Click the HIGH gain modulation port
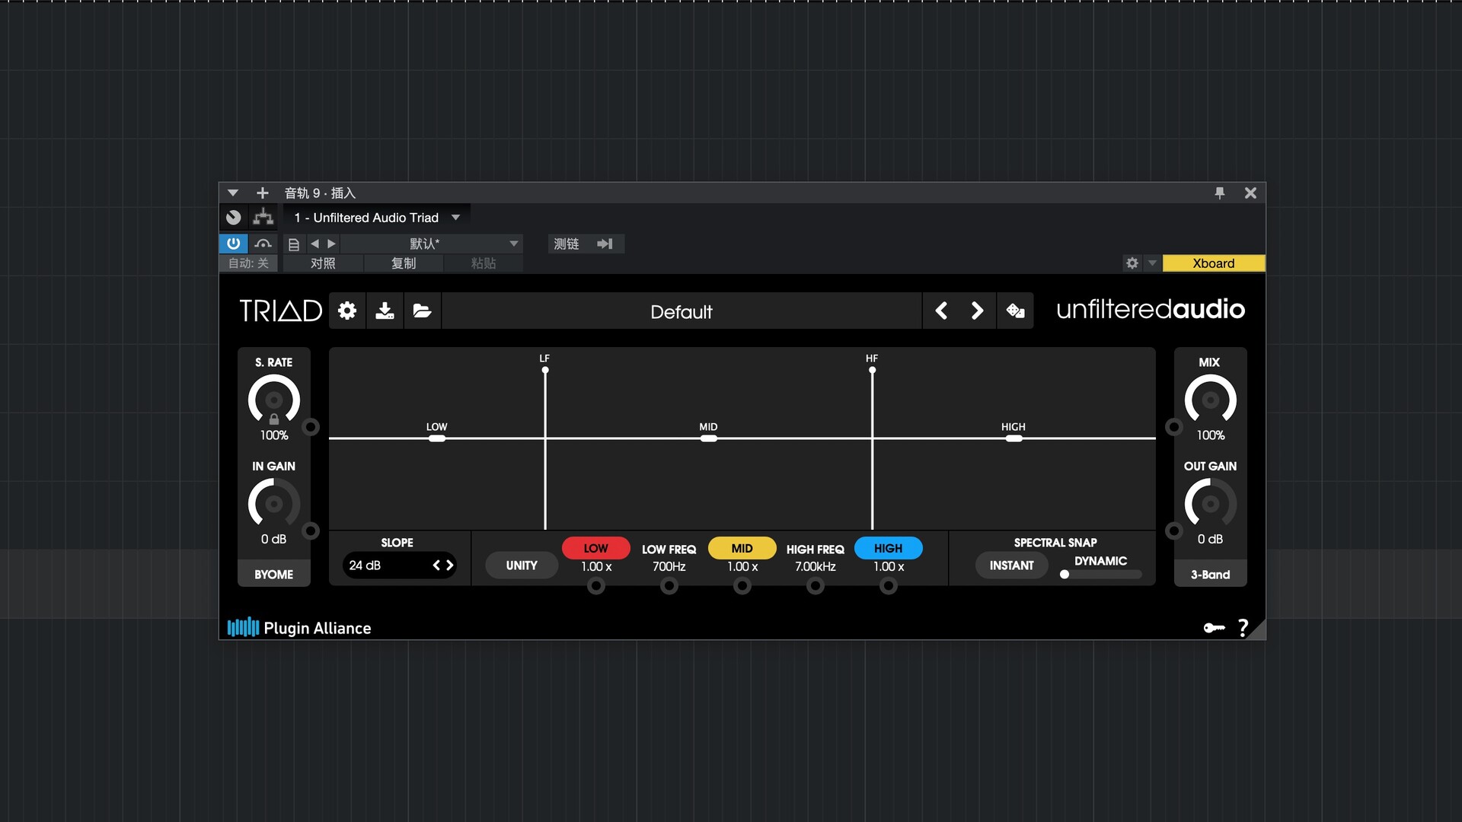Screen dimensions: 1462x822 point(889,586)
